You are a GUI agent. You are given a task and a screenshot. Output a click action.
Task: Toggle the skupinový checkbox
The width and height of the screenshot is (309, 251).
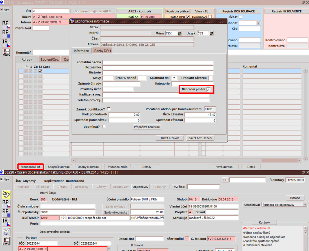210,17
